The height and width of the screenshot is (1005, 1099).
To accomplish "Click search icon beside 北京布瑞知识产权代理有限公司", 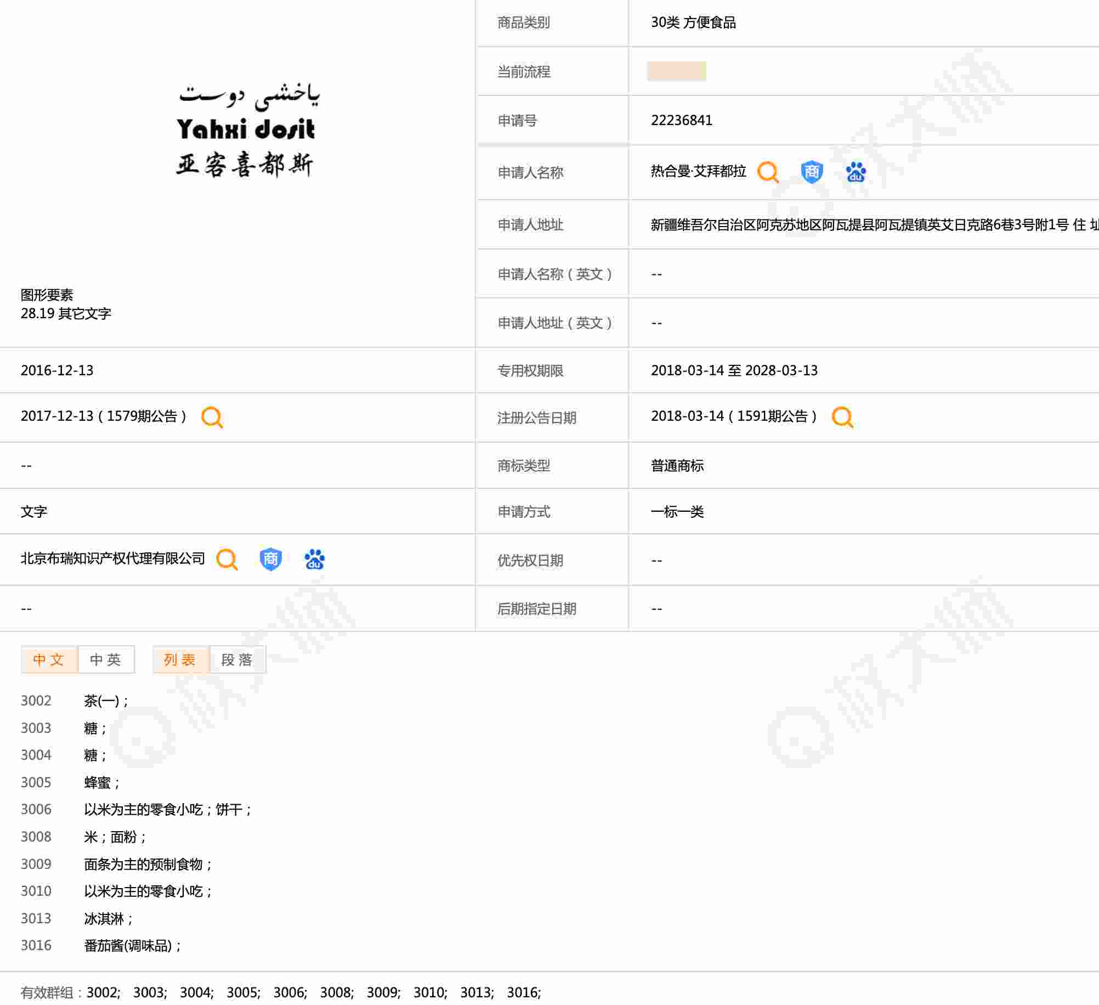I will 226,560.
